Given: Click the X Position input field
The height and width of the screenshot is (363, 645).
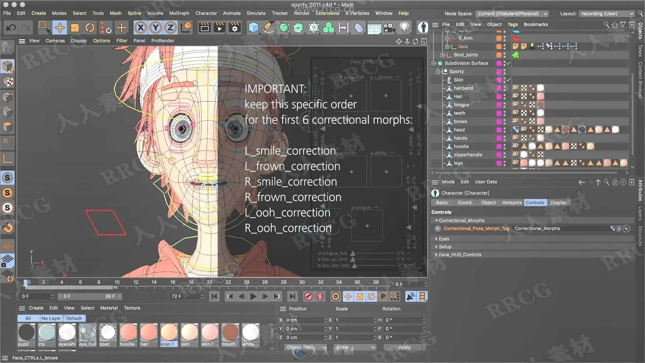Looking at the screenshot, I should (304, 320).
